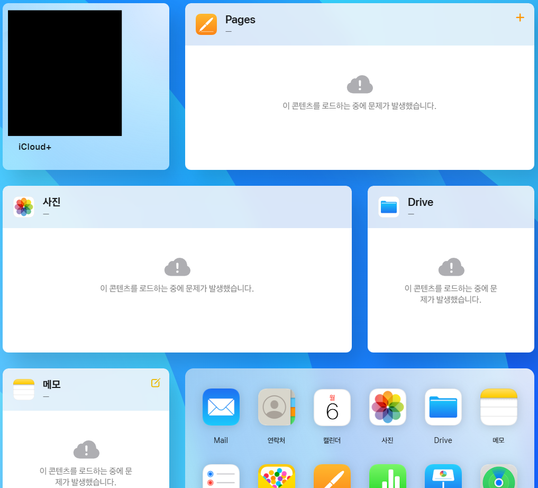538x488 pixels.
Task: Open the 사진 app icon in app grid
Action: (x=388, y=407)
